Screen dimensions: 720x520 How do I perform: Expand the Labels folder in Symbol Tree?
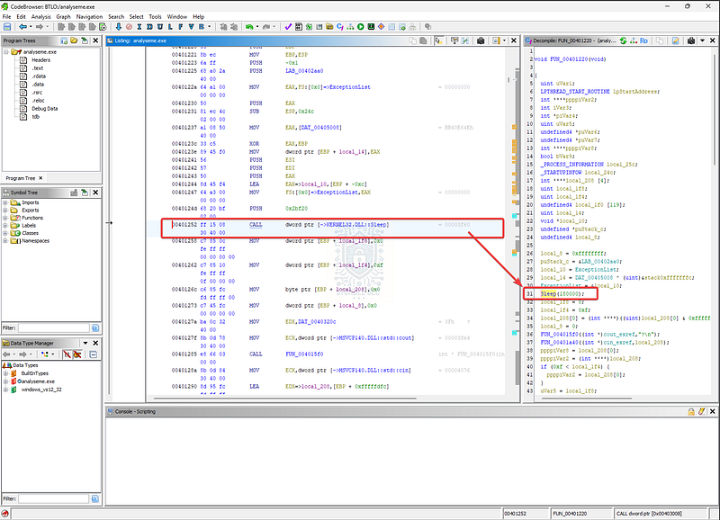[x=5, y=225]
